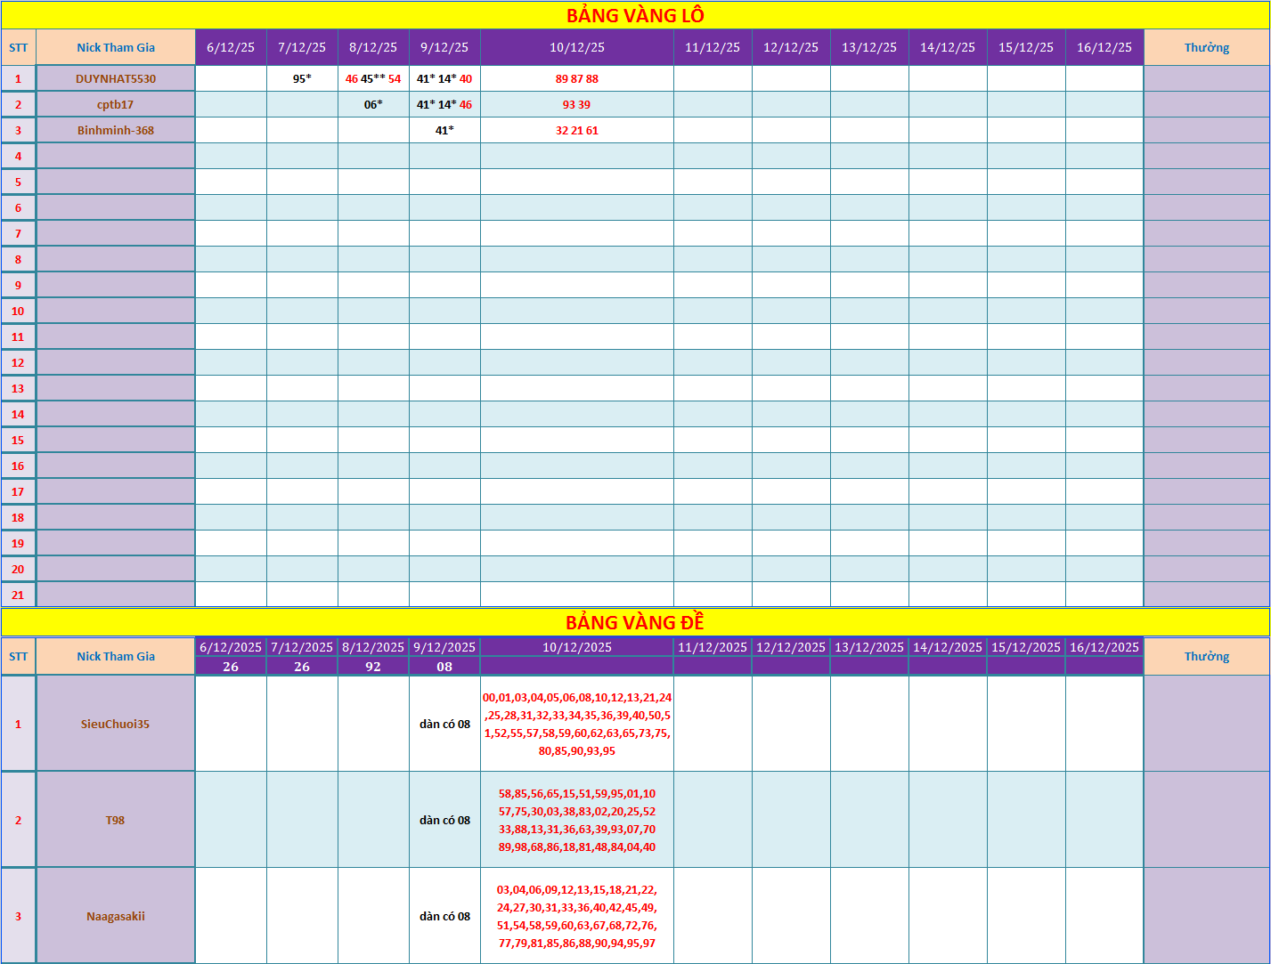This screenshot has height=964, width=1271.
Task: Click the "BẢNG VÀNG LÔ" title banner
Action: tap(635, 15)
